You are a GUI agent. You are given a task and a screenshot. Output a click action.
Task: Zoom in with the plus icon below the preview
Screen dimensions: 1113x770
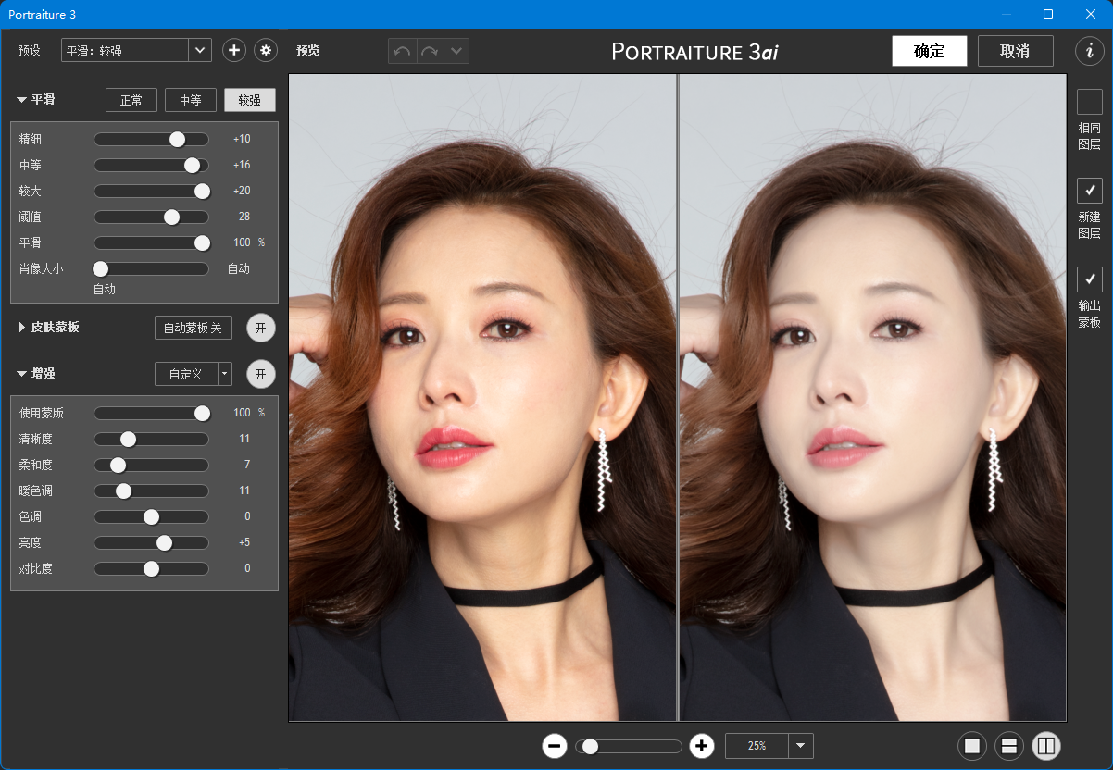tap(702, 745)
